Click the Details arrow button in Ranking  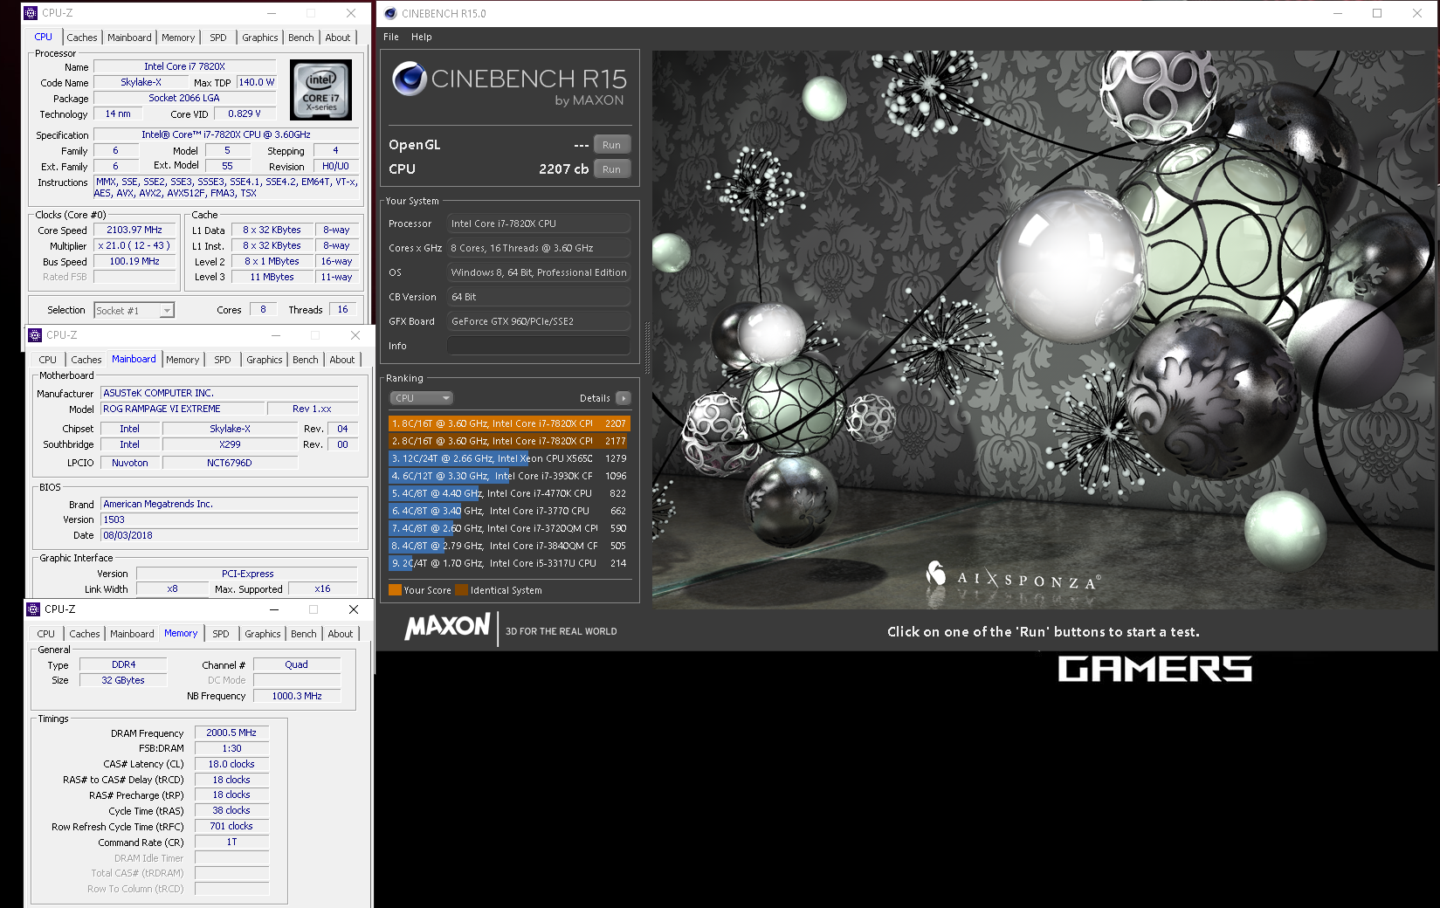point(623,398)
